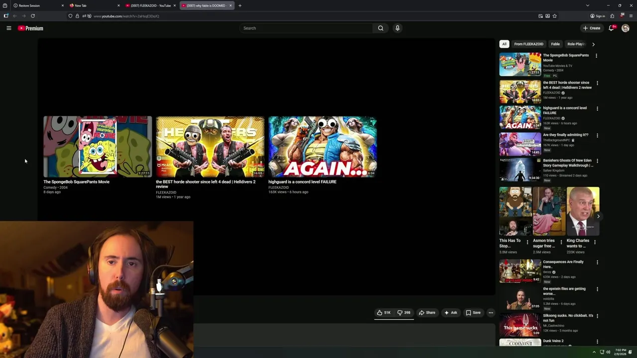Close the Restore Session tab

[63, 5]
